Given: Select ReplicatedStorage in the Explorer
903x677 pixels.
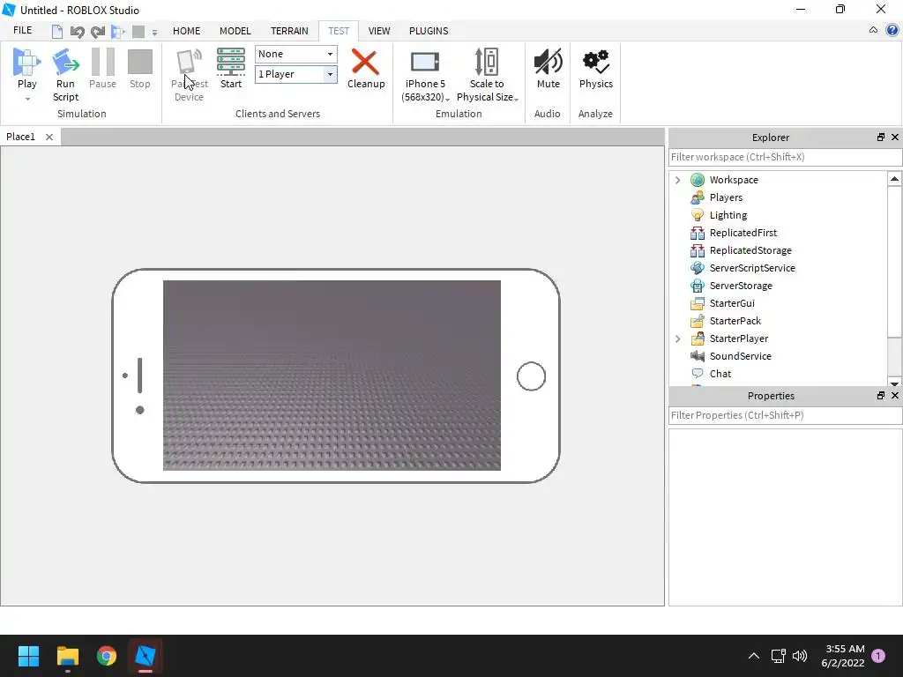Looking at the screenshot, I should coord(750,250).
